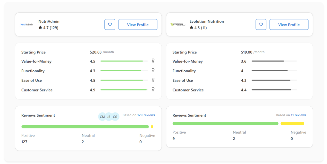Click the NutriAdmin logo
327x164 pixels.
27,25
